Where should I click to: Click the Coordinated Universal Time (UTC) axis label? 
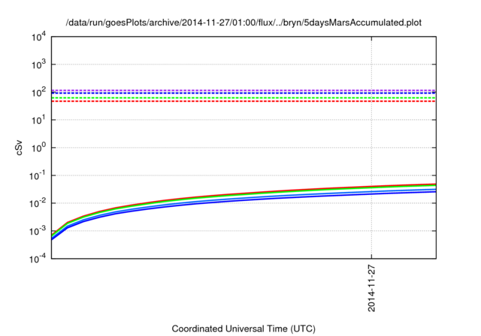(244, 328)
